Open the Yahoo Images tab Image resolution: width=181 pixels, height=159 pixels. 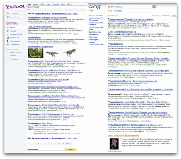36,4
